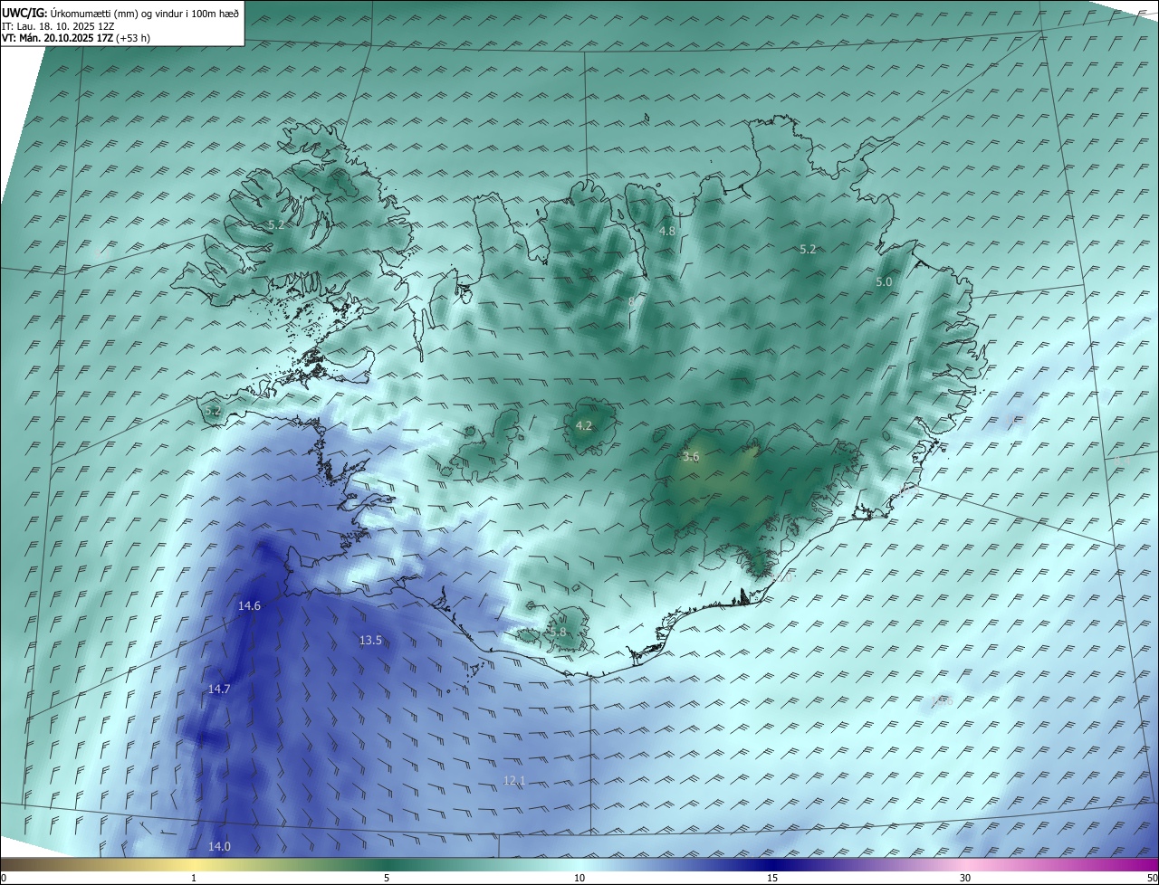Click the 5.2 value on the Westfjords peninsula
Image resolution: width=1159 pixels, height=885 pixels.
point(276,224)
